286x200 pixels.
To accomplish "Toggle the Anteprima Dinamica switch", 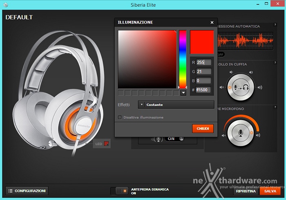I will coord(119,191).
